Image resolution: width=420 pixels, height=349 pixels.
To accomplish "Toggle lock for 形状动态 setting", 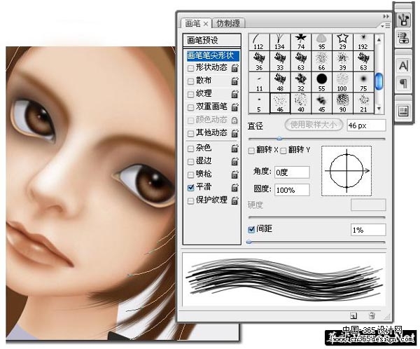I will (234, 68).
